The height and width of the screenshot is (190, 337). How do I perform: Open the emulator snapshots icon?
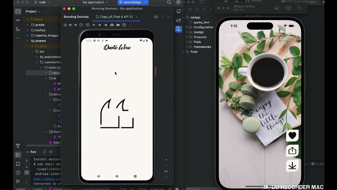point(124,25)
